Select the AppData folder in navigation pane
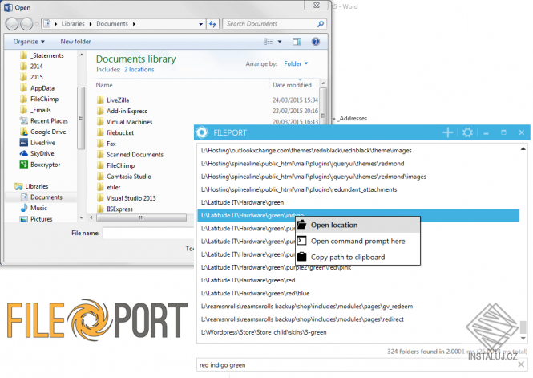 37,88
